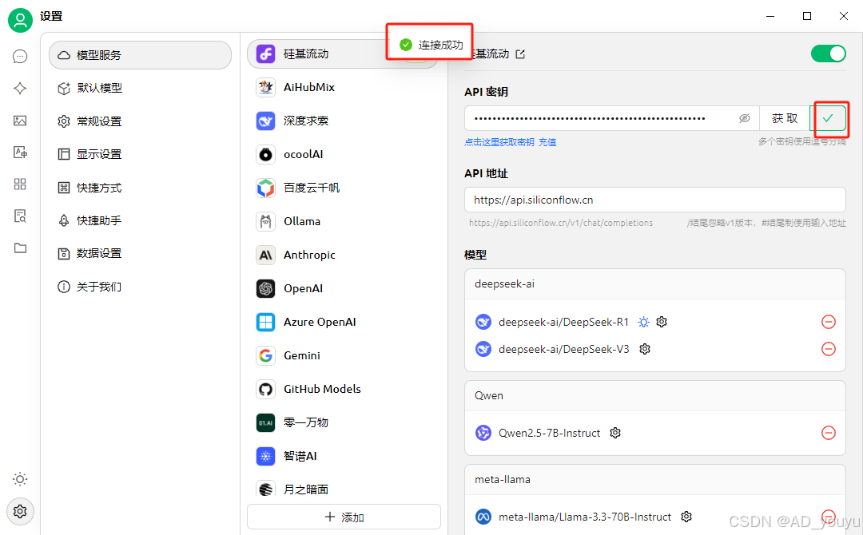Open 常规设置 general settings
Viewport: 863px width, 535px height.
141,121
